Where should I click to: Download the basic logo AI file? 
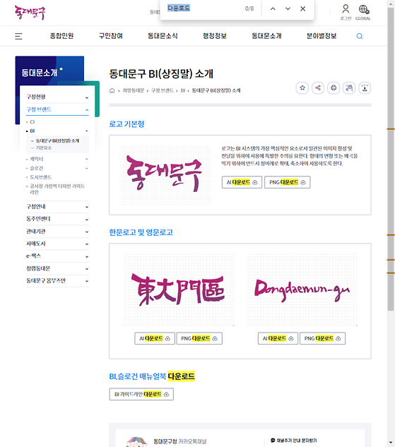pos(242,182)
